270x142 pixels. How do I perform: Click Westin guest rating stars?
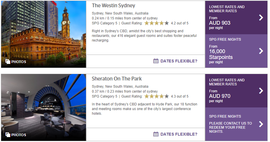pos(156,23)
